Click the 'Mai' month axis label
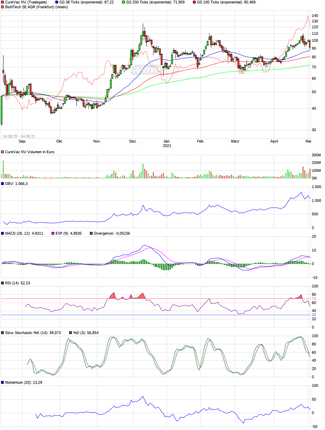 pos(308,141)
